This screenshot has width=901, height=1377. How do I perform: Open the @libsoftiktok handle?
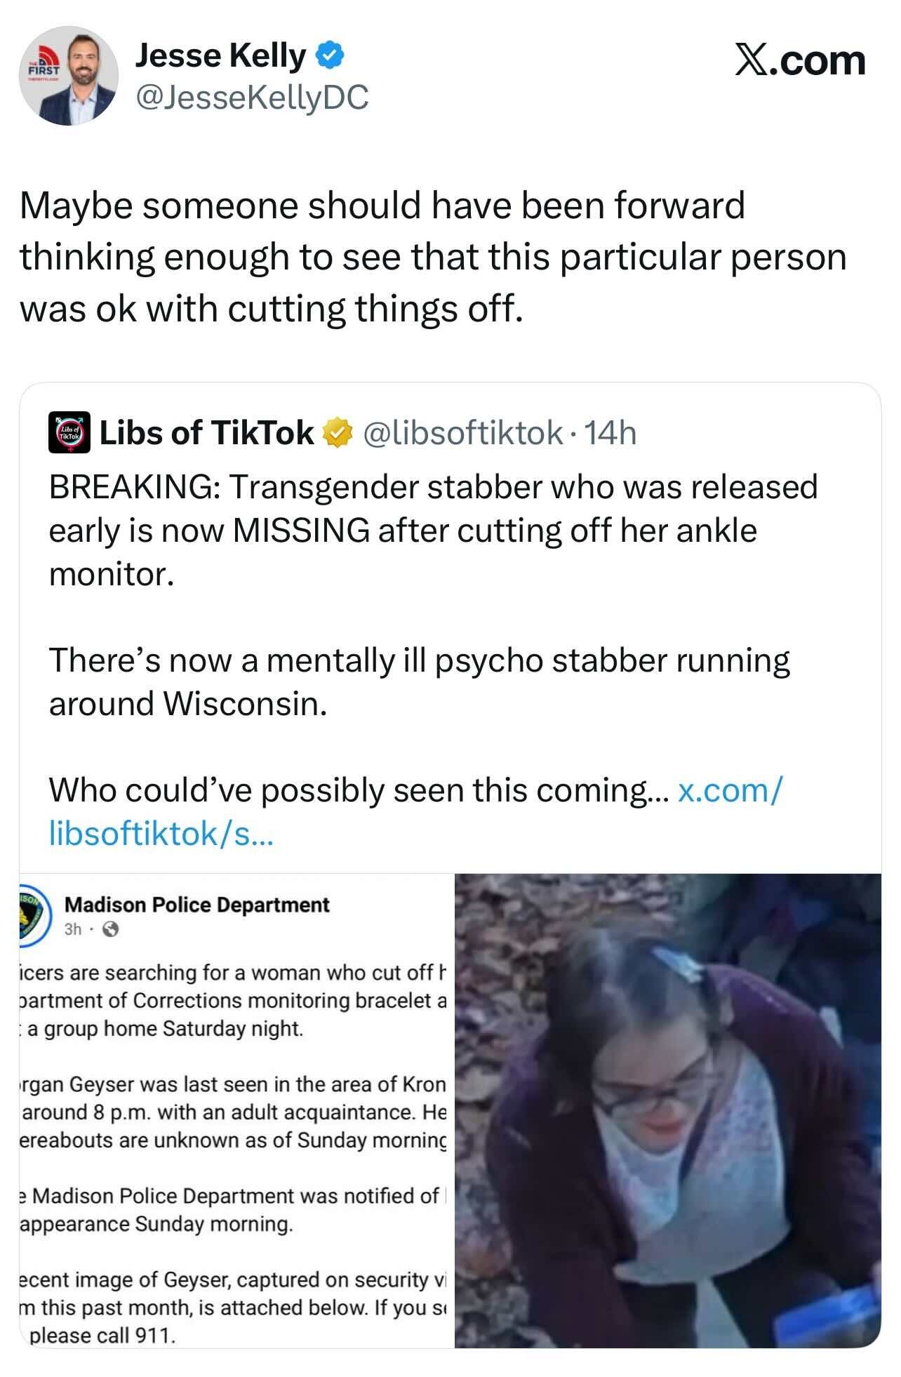(x=463, y=433)
